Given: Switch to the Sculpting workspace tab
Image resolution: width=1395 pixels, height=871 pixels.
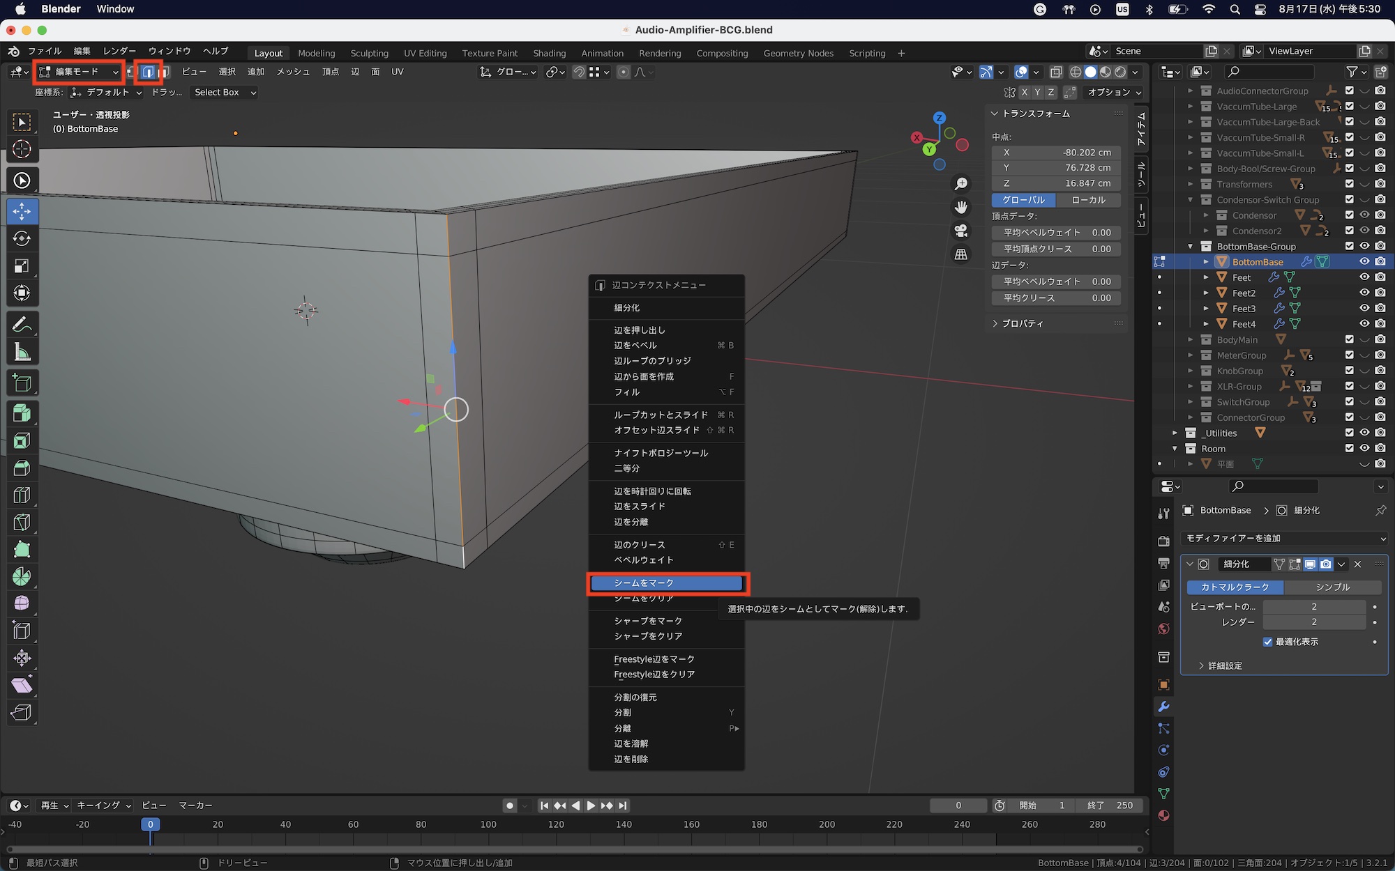Looking at the screenshot, I should pos(369,53).
